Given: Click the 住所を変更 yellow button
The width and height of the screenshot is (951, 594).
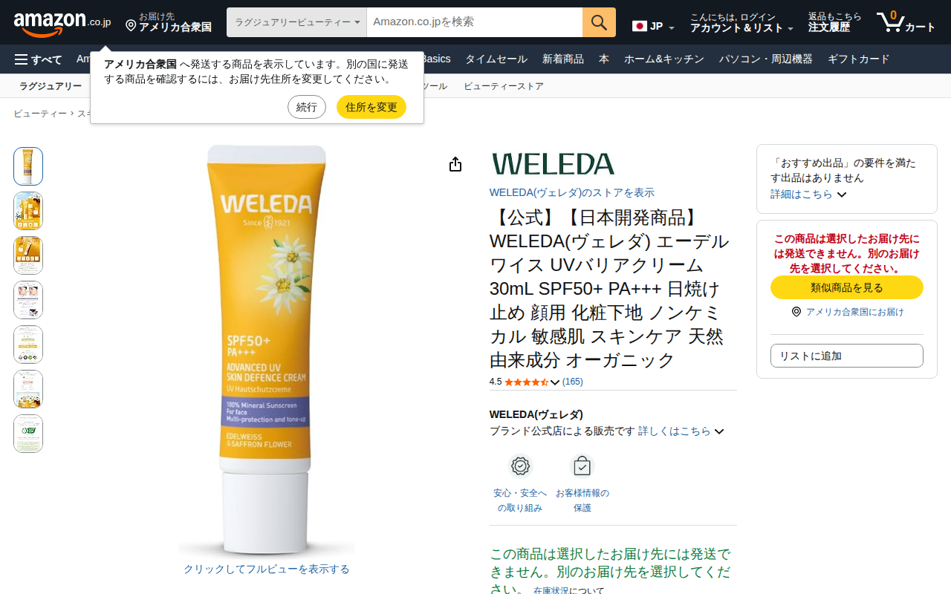Looking at the screenshot, I should click(371, 107).
